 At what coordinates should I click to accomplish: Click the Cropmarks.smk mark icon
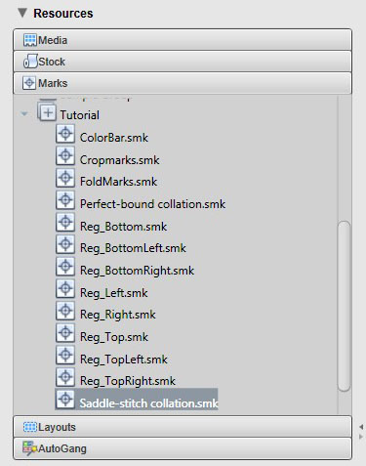(65, 156)
